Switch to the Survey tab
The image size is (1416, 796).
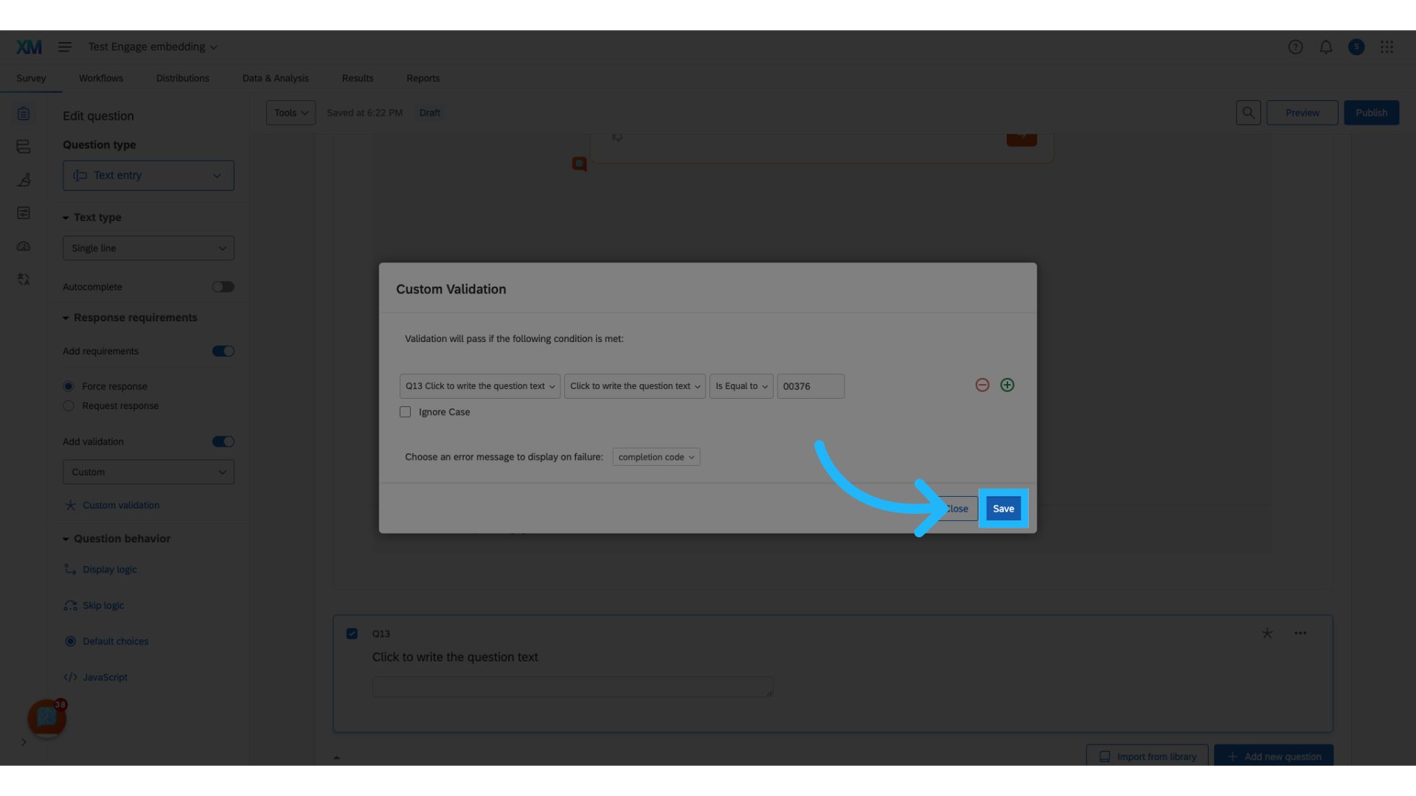pyautogui.click(x=31, y=78)
